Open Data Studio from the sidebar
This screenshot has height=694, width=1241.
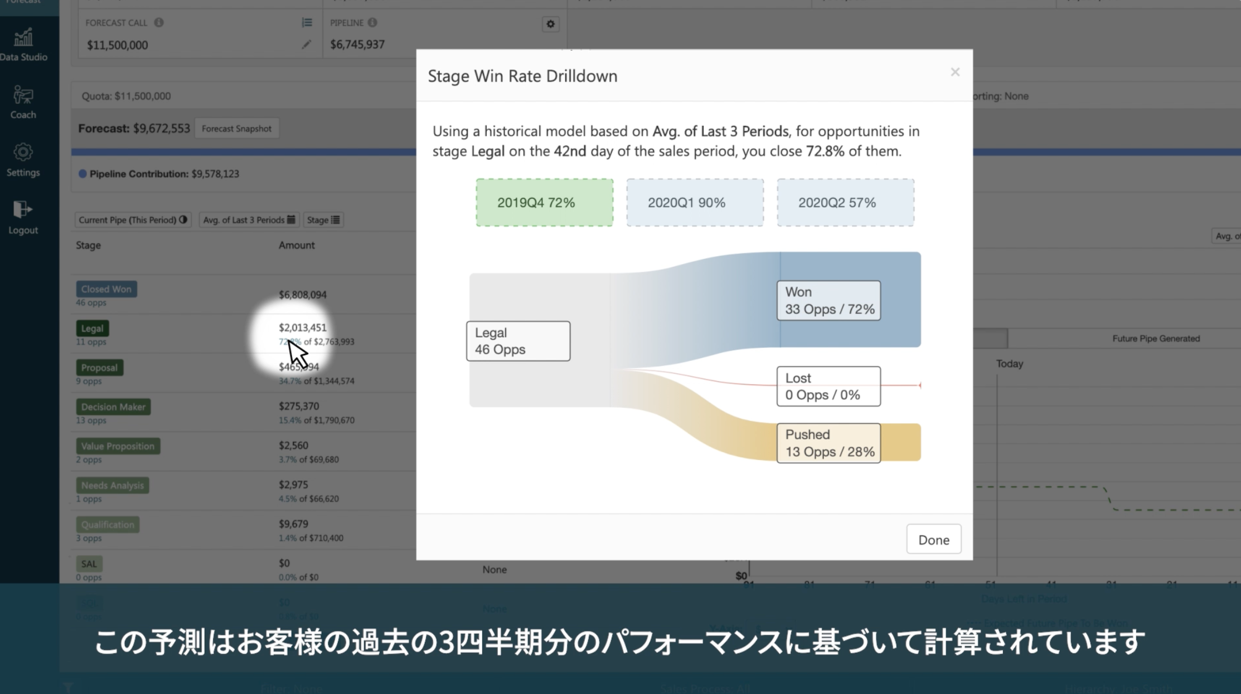click(23, 45)
